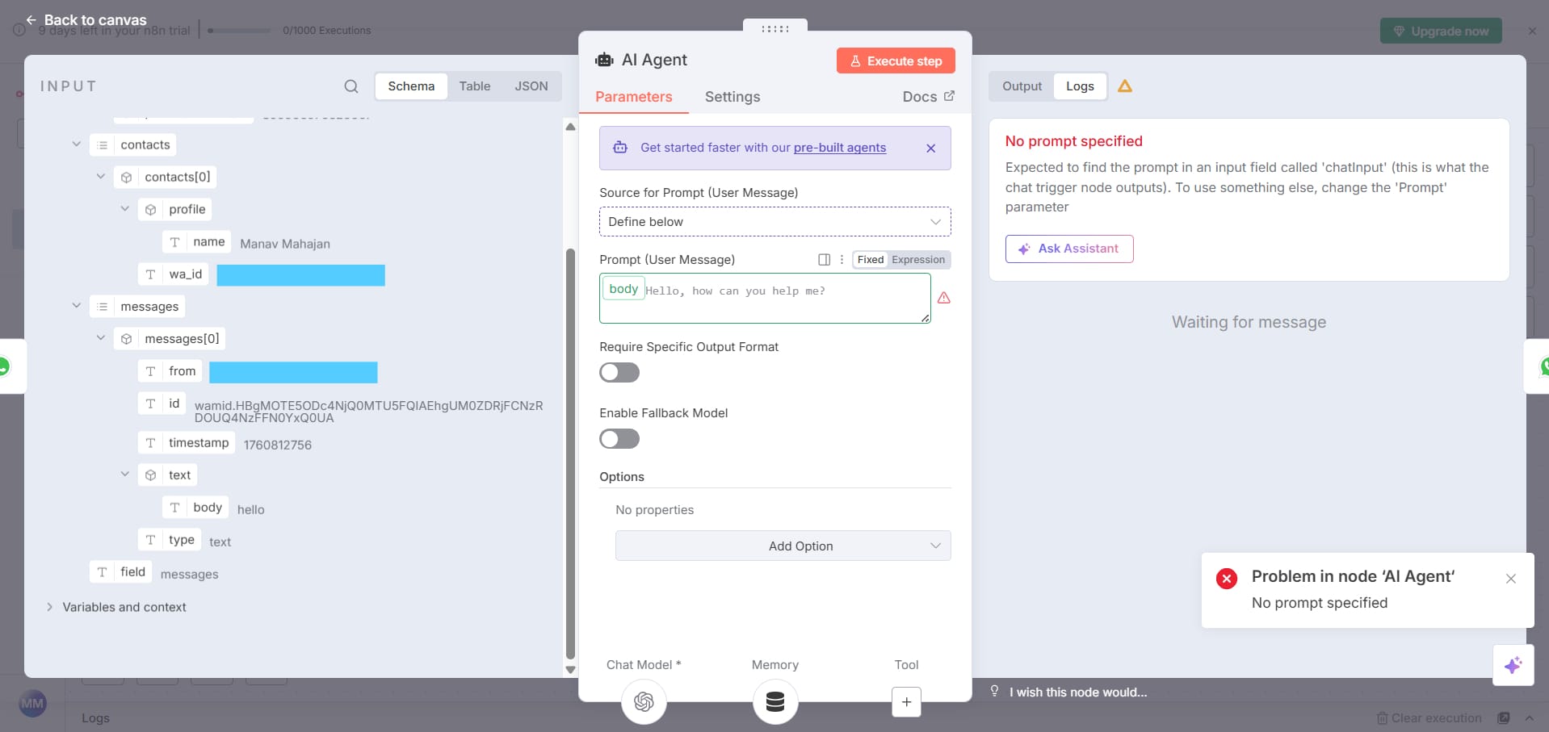Open the Add Option dropdown
Screen dimensions: 1549x732
pos(783,546)
